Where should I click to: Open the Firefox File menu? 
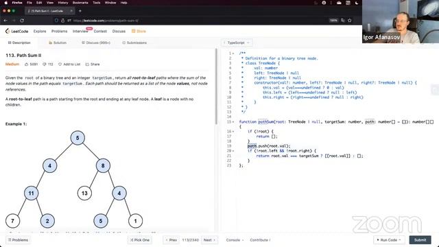click(29, 3)
